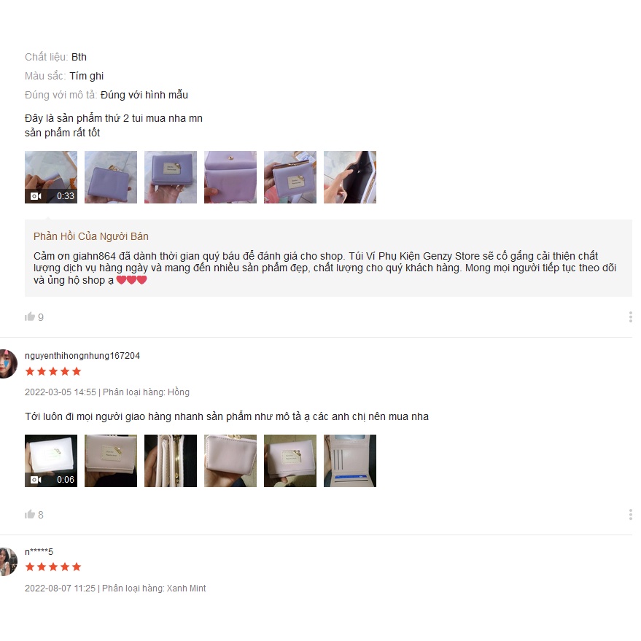641x641 pixels.
Task: View the purple wallet photo showing the clasp closeup
Action: coord(230,177)
